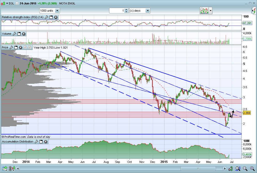Viewport: 257px width, 173px height.
Task: Click the chart export/share icon
Action: [x=5, y=168]
